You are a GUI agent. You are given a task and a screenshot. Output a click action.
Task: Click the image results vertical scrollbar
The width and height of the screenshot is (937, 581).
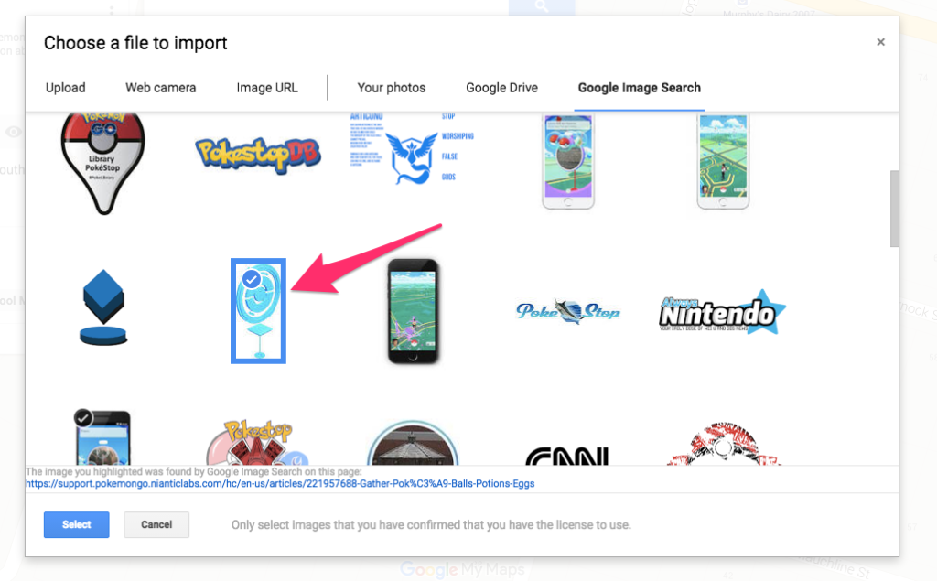pos(894,209)
